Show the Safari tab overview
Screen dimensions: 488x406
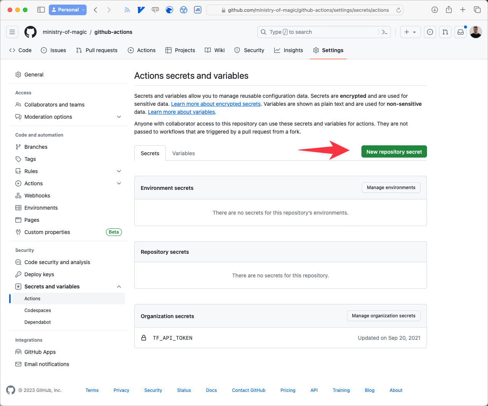(x=477, y=10)
